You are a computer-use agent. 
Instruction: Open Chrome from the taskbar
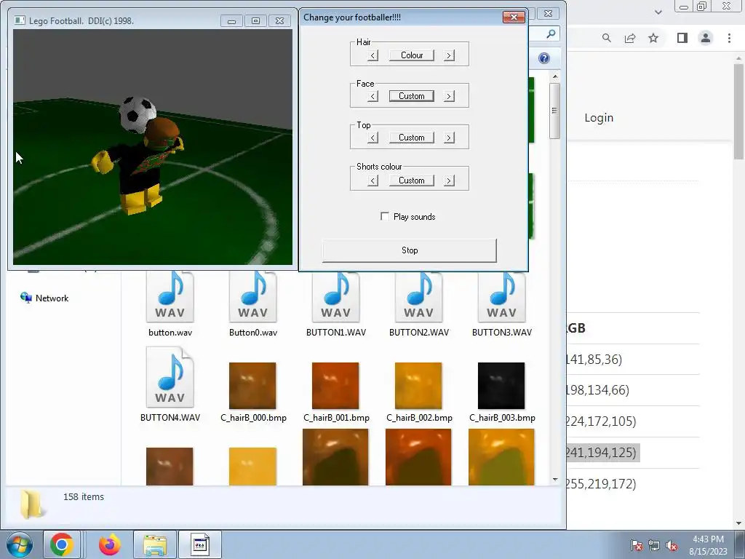coord(61,544)
